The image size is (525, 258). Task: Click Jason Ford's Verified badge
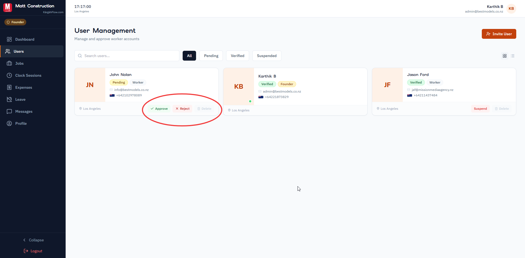click(416, 82)
